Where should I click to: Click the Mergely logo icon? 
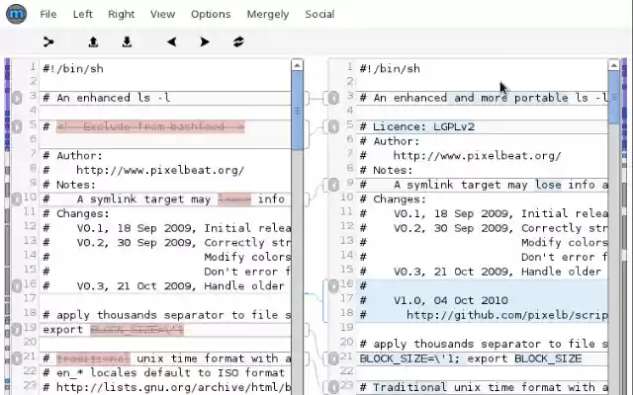tap(16, 14)
